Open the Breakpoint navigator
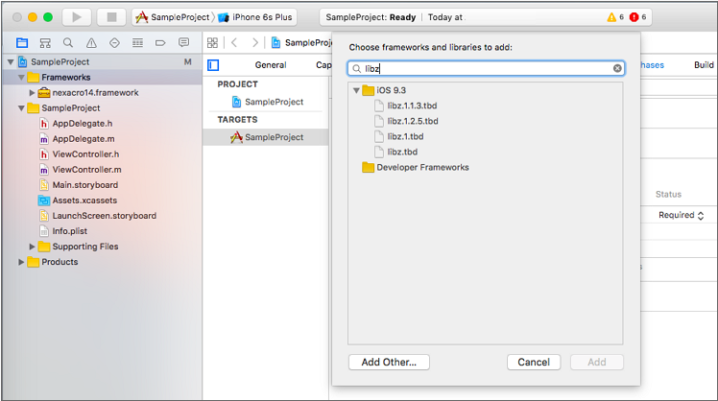Screen dimensions: 718x401 (160, 43)
